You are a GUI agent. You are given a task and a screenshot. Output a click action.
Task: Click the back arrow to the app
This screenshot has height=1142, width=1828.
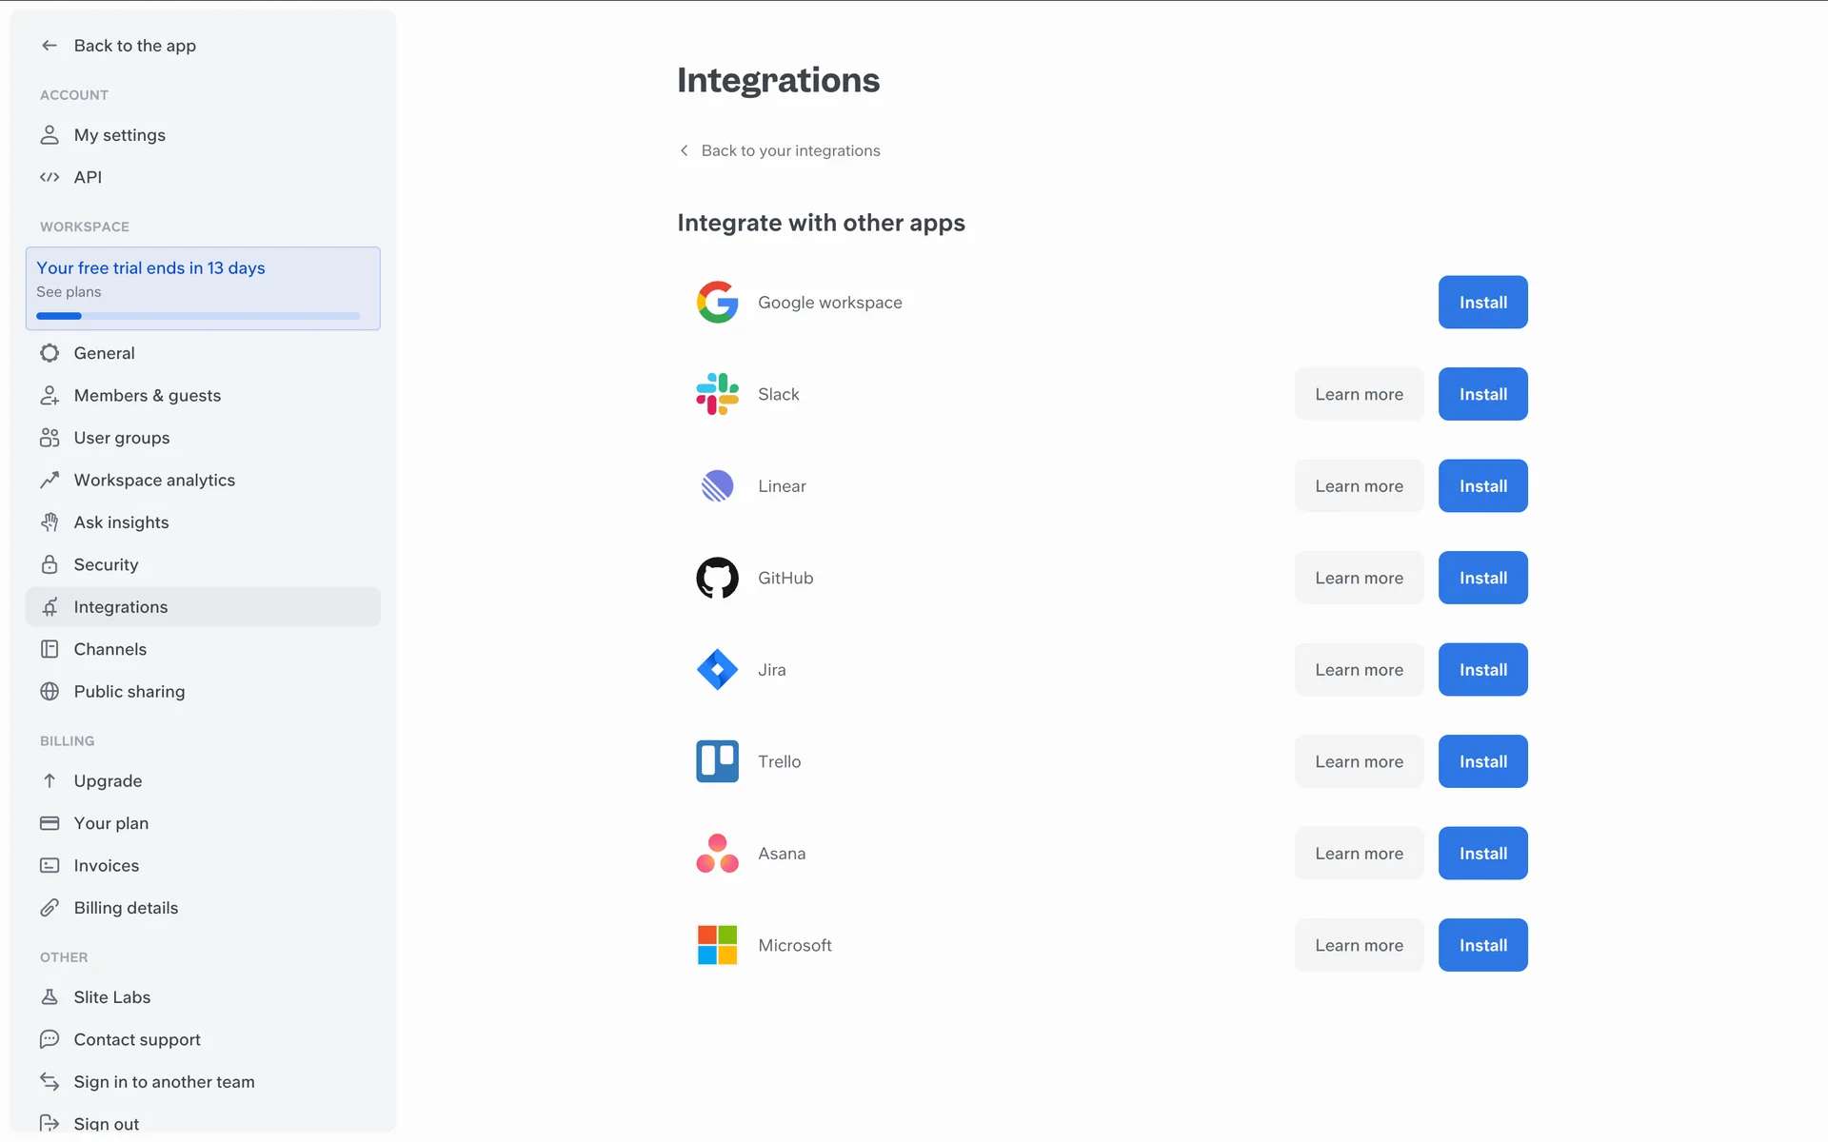[50, 46]
